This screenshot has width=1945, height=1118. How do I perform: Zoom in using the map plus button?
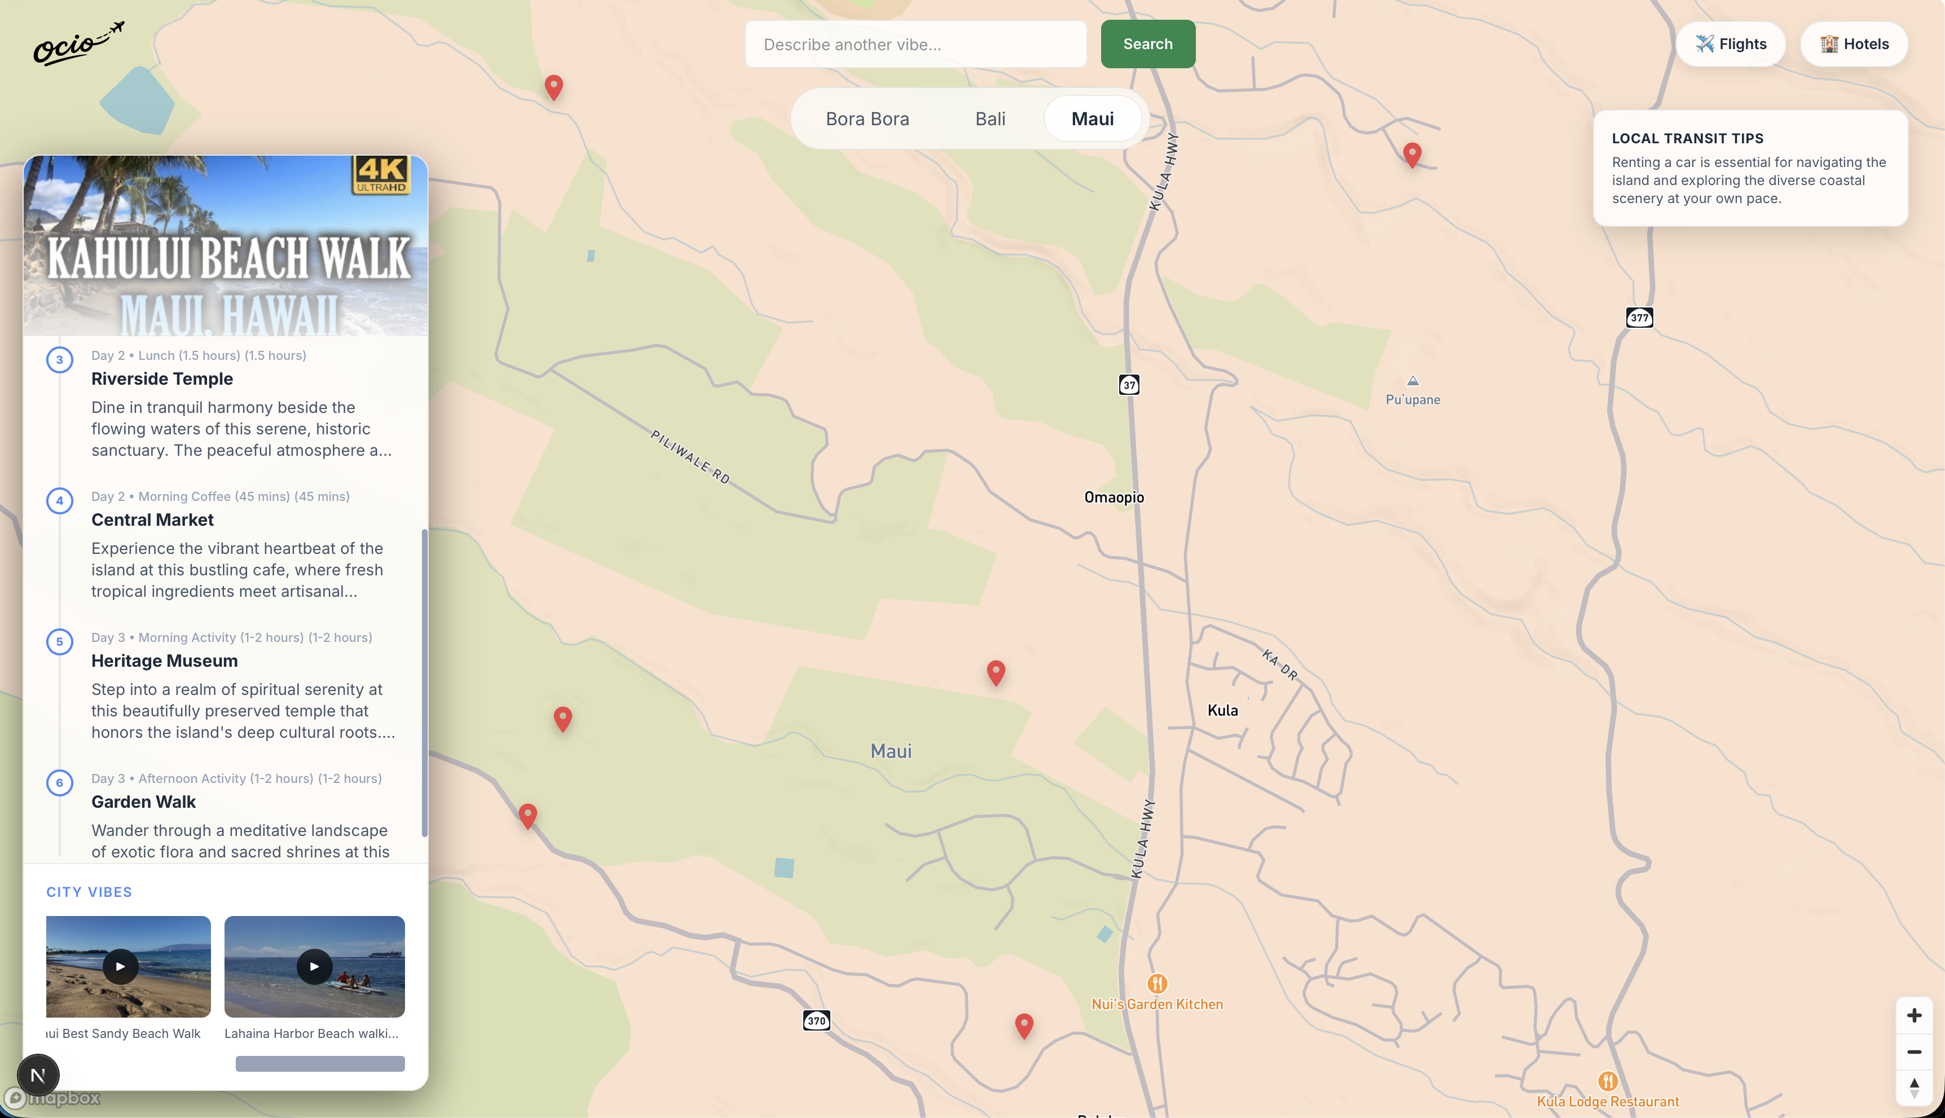pos(1913,1016)
